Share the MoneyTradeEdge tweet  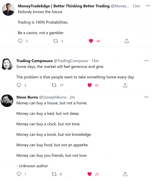pyautogui.click(x=127, y=41)
